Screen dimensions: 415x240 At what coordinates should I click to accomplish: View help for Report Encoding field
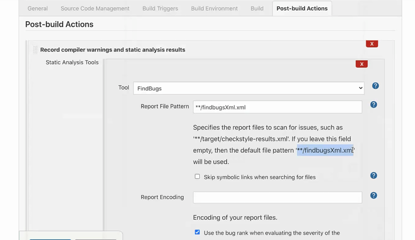pyautogui.click(x=374, y=195)
